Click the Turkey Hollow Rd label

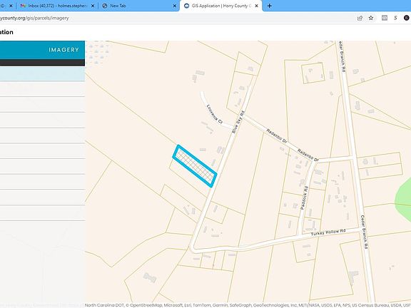coord(328,232)
